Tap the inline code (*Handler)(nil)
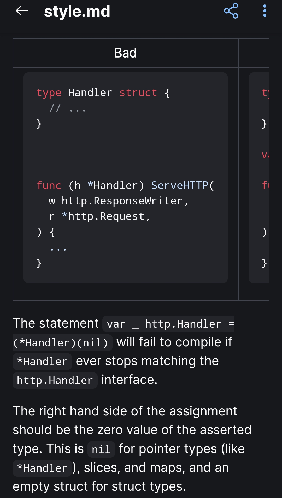The width and height of the screenshot is (282, 498). tap(63, 343)
